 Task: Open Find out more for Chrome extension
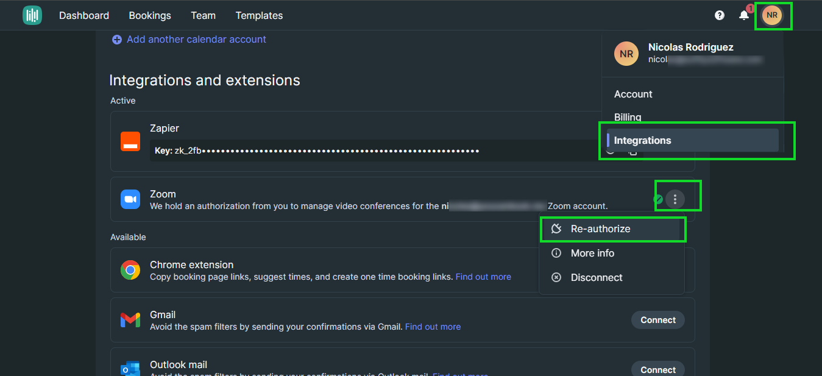[483, 277]
